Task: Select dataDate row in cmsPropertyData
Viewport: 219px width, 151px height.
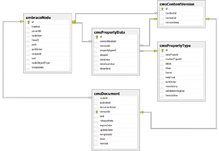Action: (116, 59)
